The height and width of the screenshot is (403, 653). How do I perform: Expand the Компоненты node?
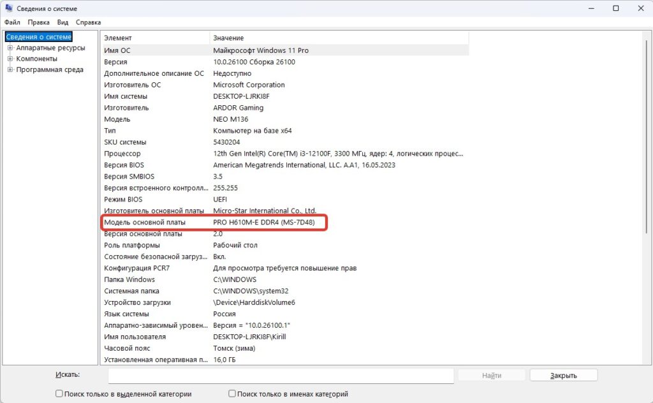click(x=10, y=59)
